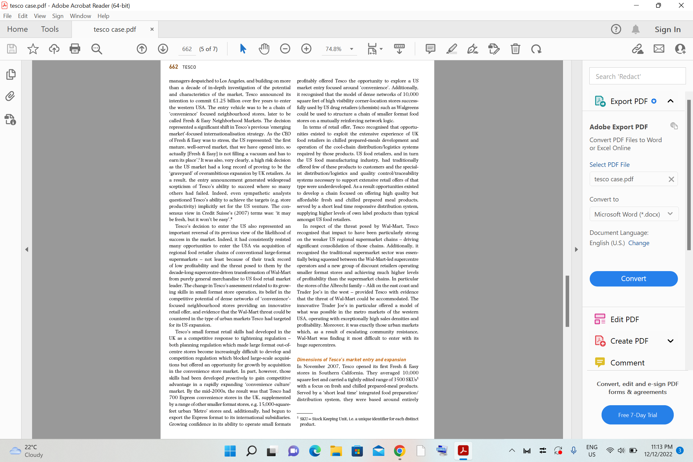Click the tools pane scrollbar
The width and height of the screenshot is (693, 462).
(x=689, y=175)
